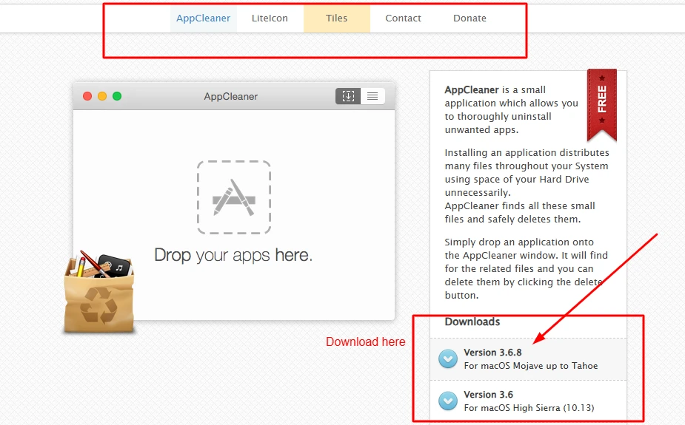
Task: Navigate to the Donate page
Action: click(470, 18)
